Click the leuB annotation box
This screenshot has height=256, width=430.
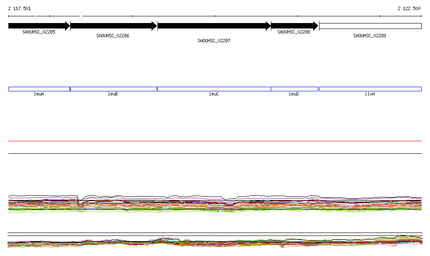[x=113, y=89]
